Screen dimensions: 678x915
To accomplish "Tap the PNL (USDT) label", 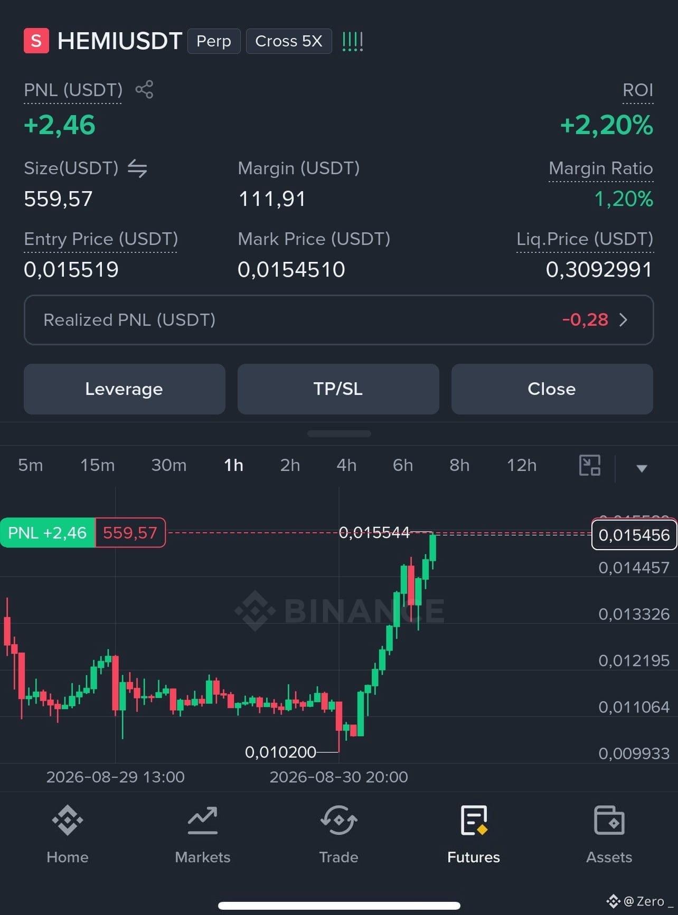I will pyautogui.click(x=73, y=90).
